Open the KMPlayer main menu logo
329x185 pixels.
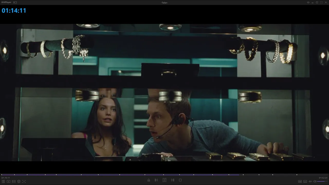point(6,2)
